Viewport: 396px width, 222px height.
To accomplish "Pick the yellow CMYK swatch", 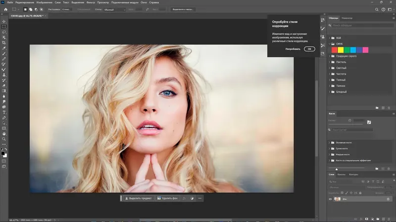I will pyautogui.click(x=341, y=50).
